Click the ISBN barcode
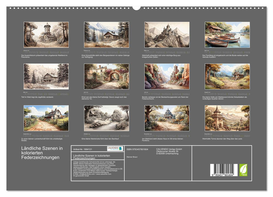273x197 pixels. tap(224, 170)
